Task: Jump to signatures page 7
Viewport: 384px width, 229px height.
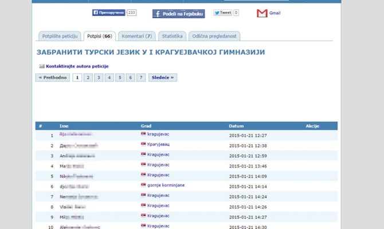Action: 141,77
